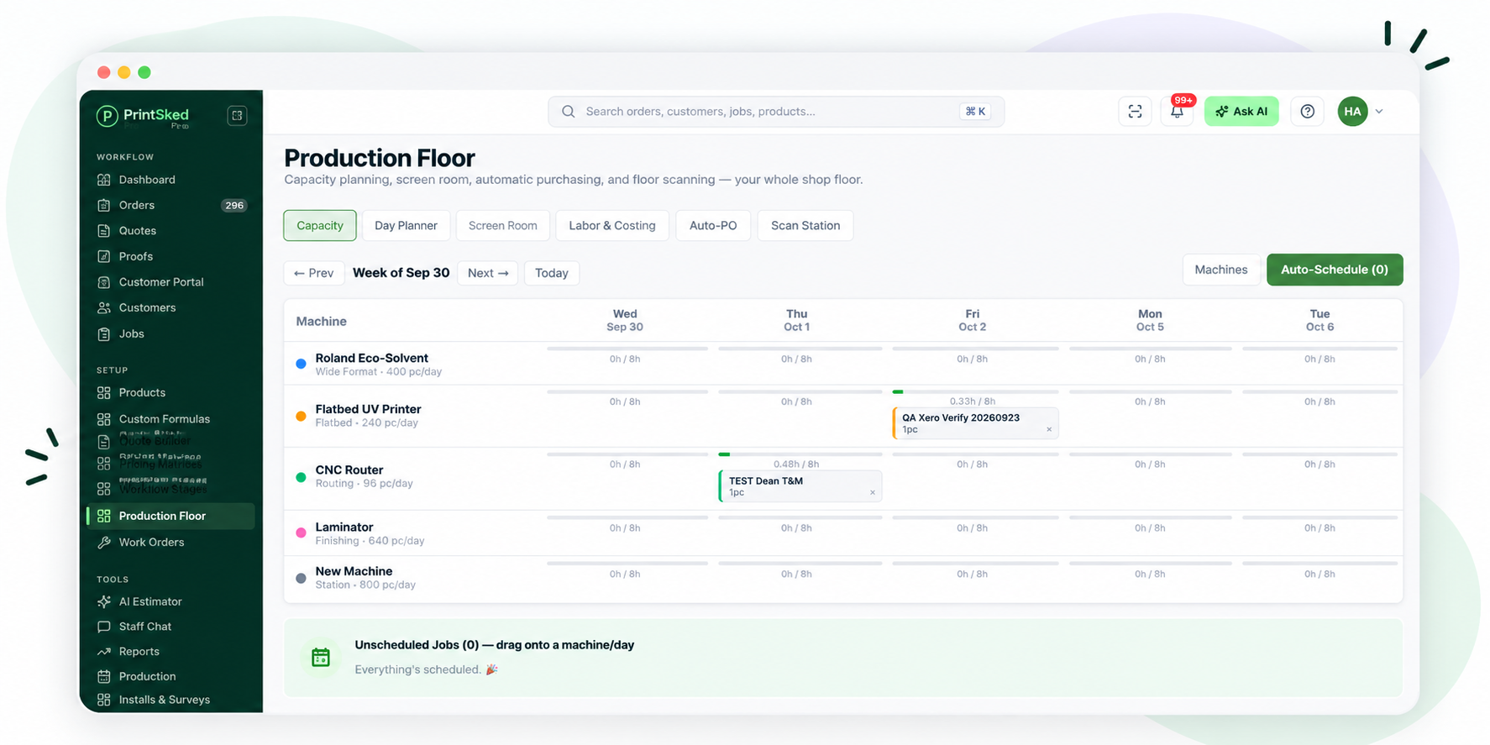This screenshot has width=1490, height=745.
Task: Open the Auto-PO tab
Action: 713,225
